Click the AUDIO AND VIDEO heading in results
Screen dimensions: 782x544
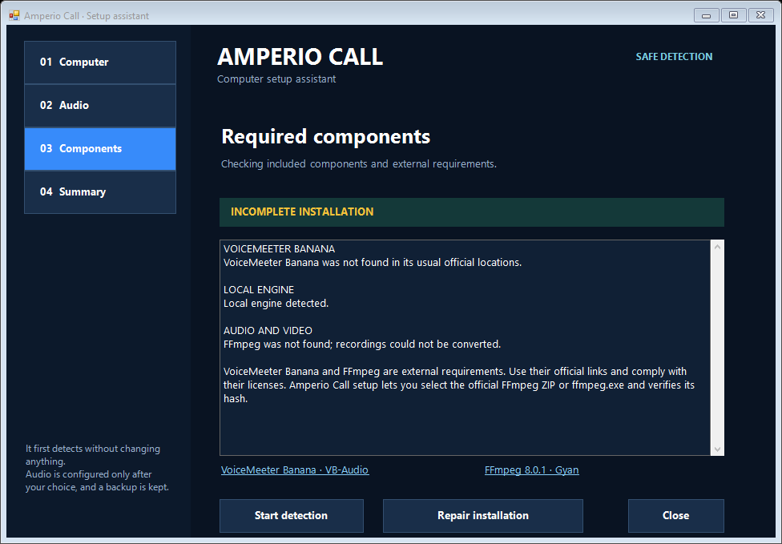[268, 331]
